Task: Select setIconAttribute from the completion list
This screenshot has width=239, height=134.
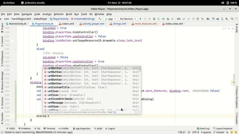Action: [91, 99]
